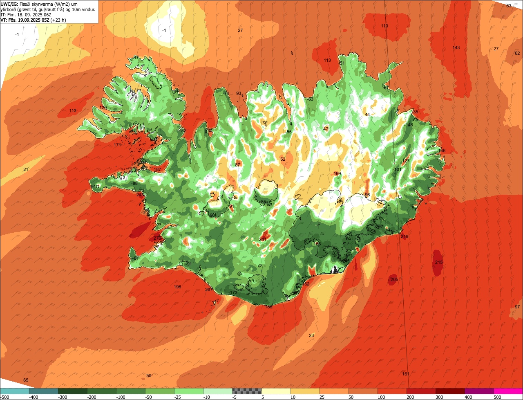Click the map value '-67' on the northeast coast

[x=385, y=88]
